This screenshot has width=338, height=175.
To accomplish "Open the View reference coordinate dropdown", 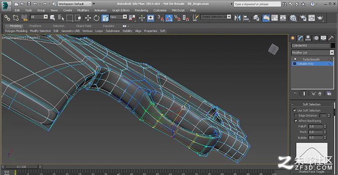I will (x=119, y=17).
